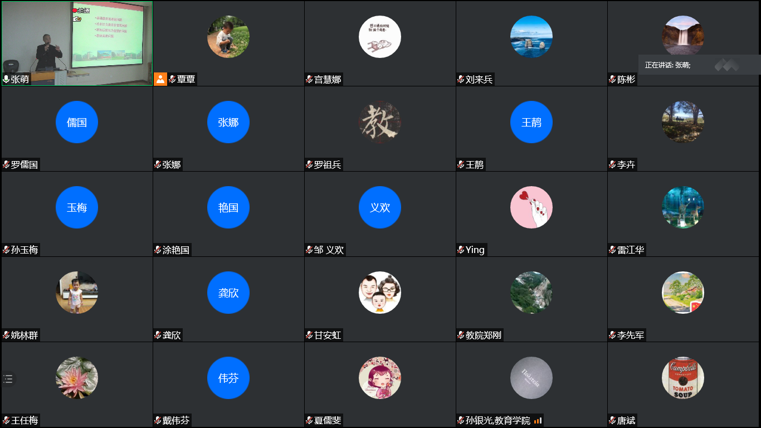Select the 教 calligraphy avatar of 罗祖兵

(380, 122)
